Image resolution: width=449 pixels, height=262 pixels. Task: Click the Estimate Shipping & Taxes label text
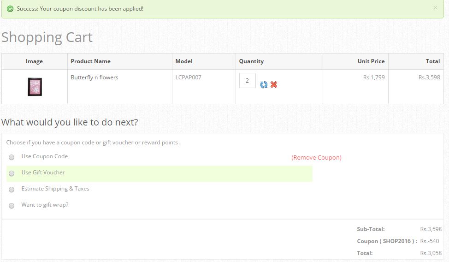point(55,189)
